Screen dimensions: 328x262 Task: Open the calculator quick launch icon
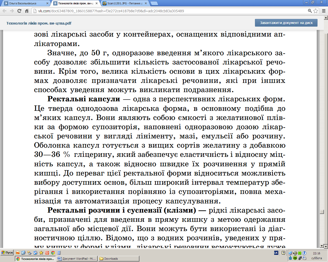pos(59,253)
